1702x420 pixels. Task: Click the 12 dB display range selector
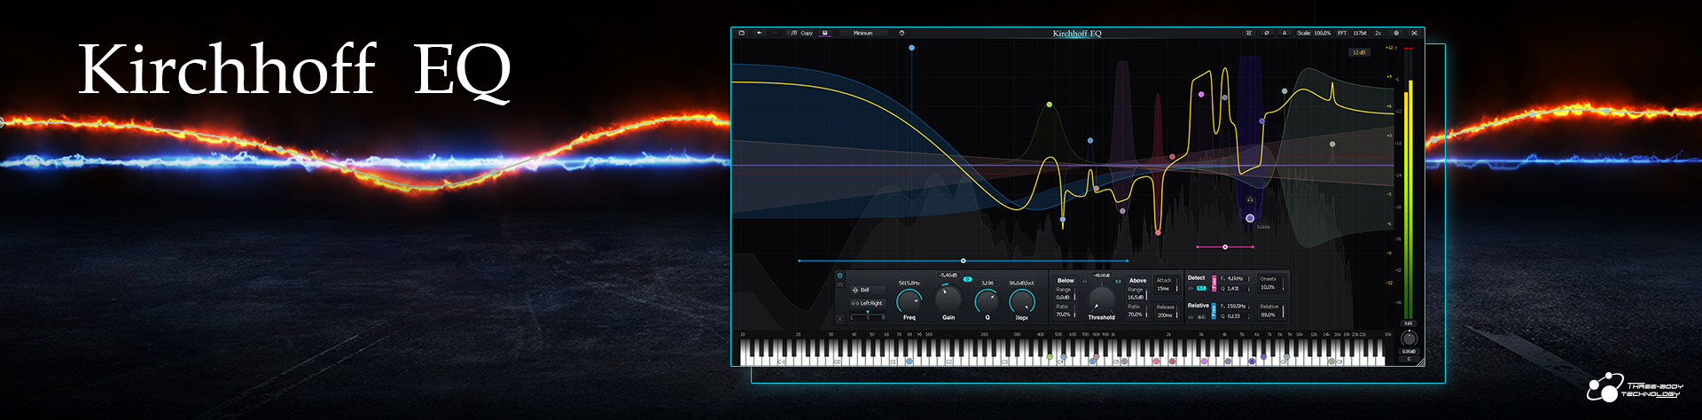(1359, 52)
